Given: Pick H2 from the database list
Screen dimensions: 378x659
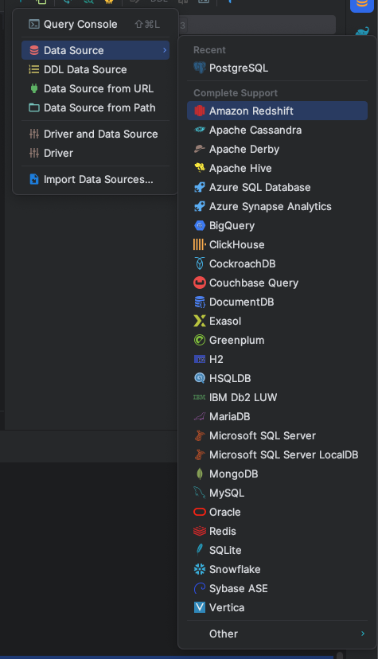Looking at the screenshot, I should click(277, 359).
